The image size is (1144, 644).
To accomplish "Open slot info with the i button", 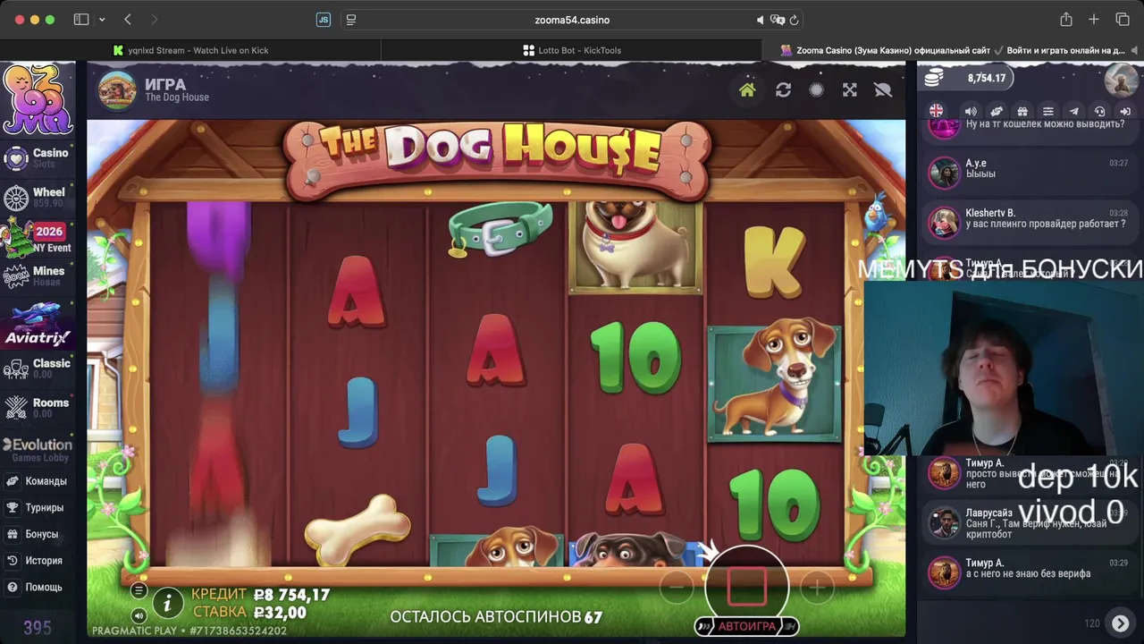I will (167, 604).
